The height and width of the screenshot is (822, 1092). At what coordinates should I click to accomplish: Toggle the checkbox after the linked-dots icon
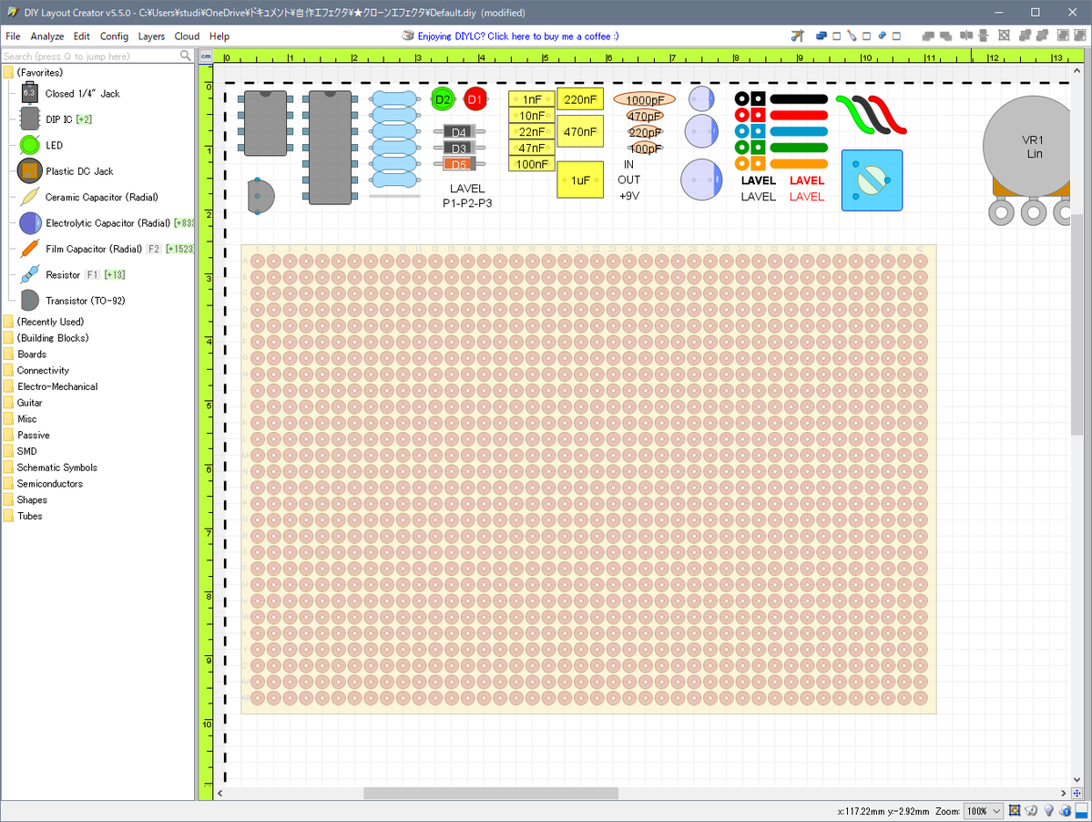[x=896, y=36]
